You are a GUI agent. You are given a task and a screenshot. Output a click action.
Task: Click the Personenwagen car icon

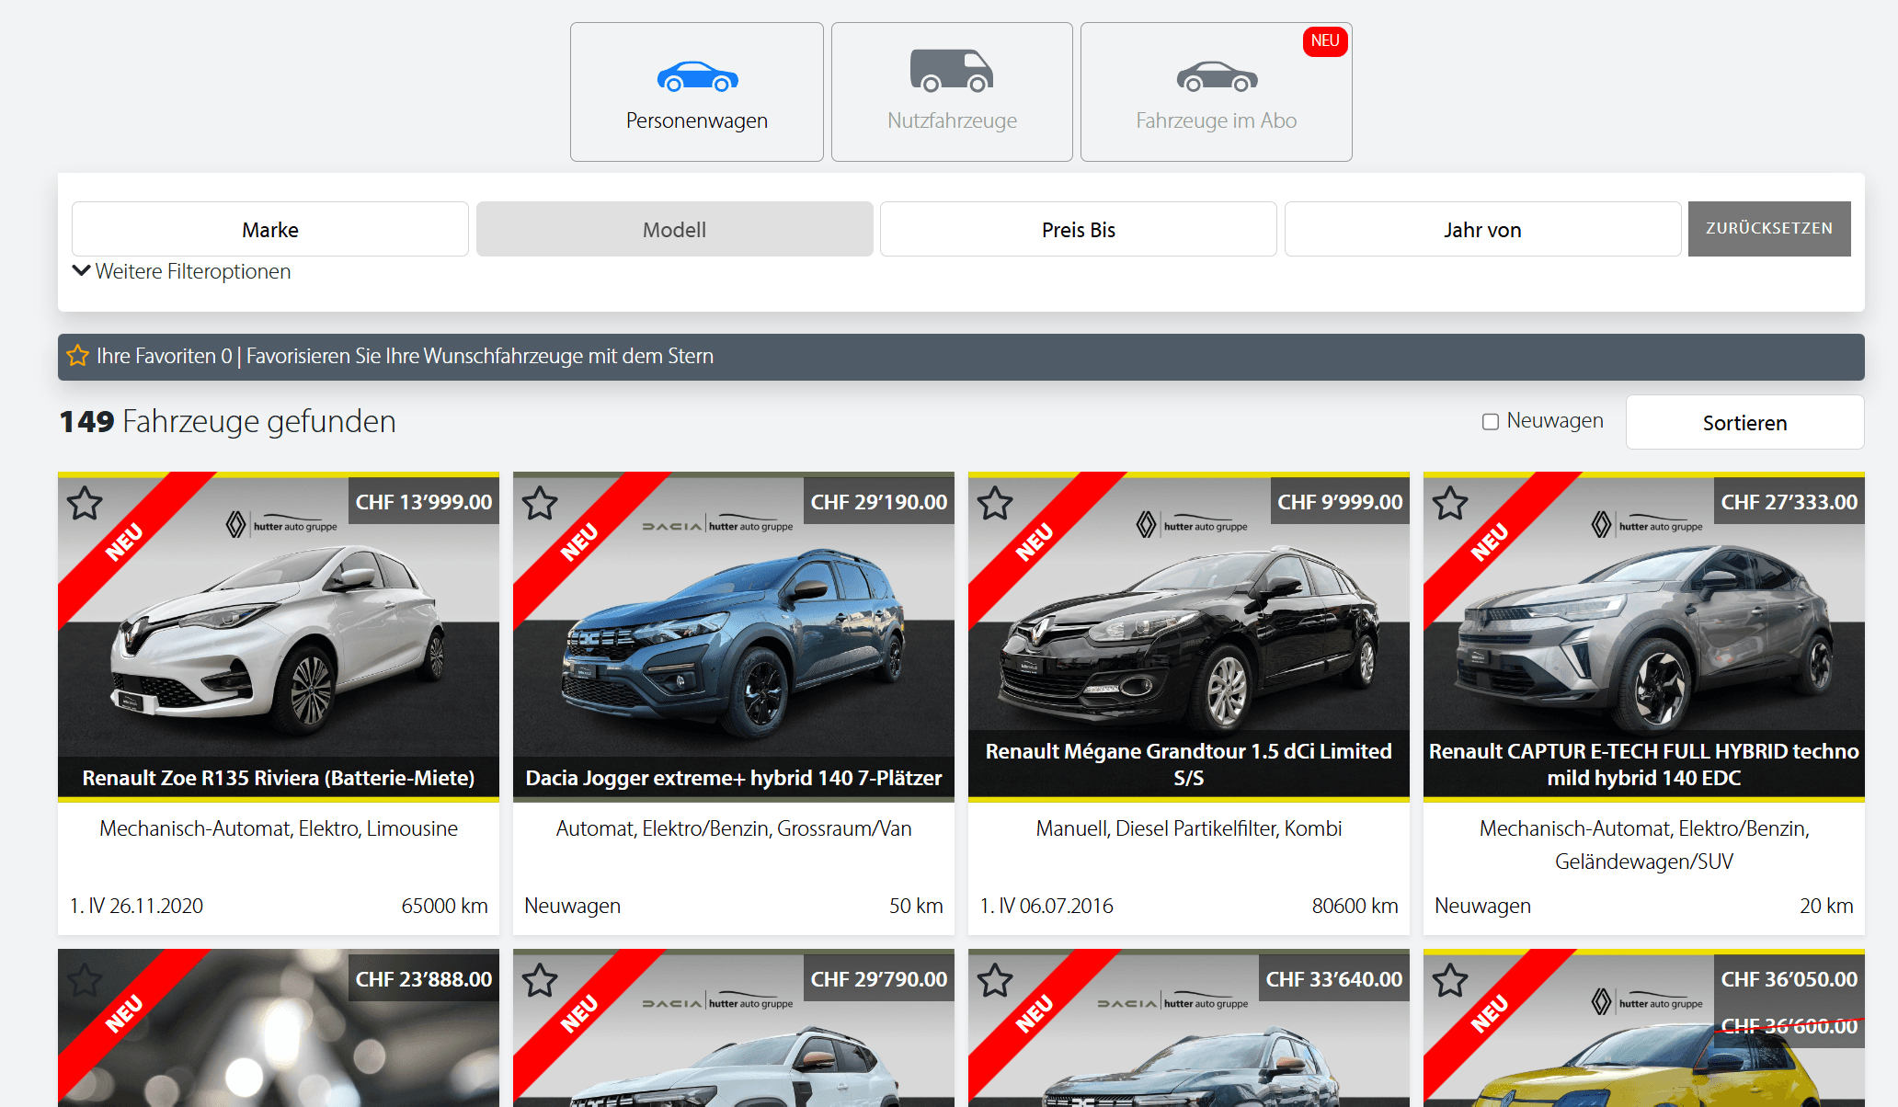[696, 75]
